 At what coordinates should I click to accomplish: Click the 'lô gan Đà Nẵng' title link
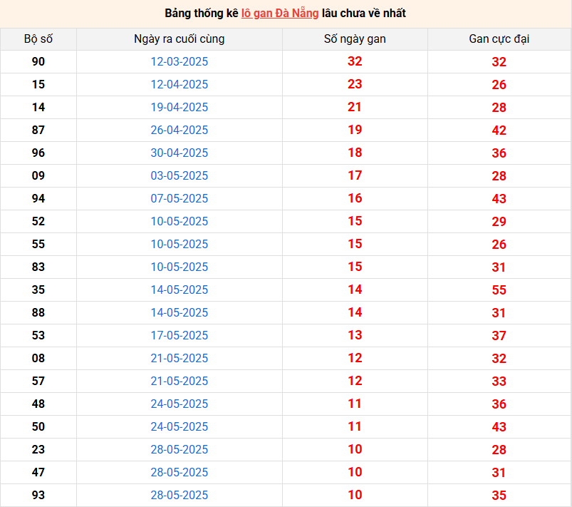click(279, 14)
